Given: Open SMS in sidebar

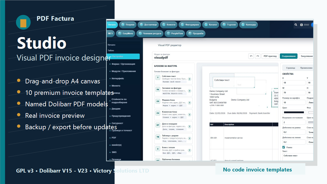Looking at the screenshot, I should (114, 152).
